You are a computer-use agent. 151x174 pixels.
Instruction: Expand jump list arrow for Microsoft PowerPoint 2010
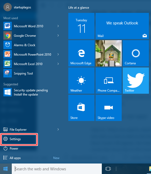tap(58, 54)
